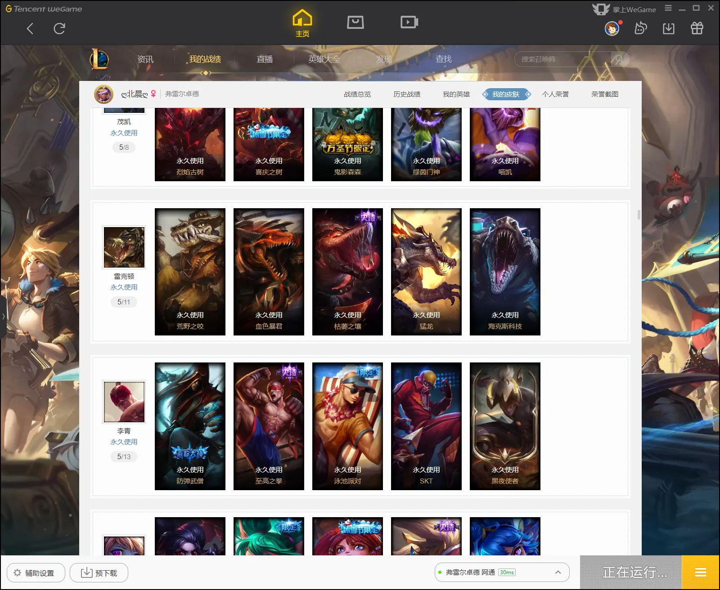Refresh the page with the reload icon

[59, 29]
